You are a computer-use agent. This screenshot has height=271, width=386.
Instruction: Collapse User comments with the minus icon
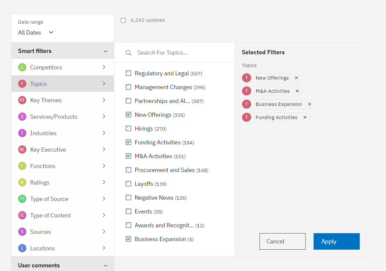tap(106, 266)
